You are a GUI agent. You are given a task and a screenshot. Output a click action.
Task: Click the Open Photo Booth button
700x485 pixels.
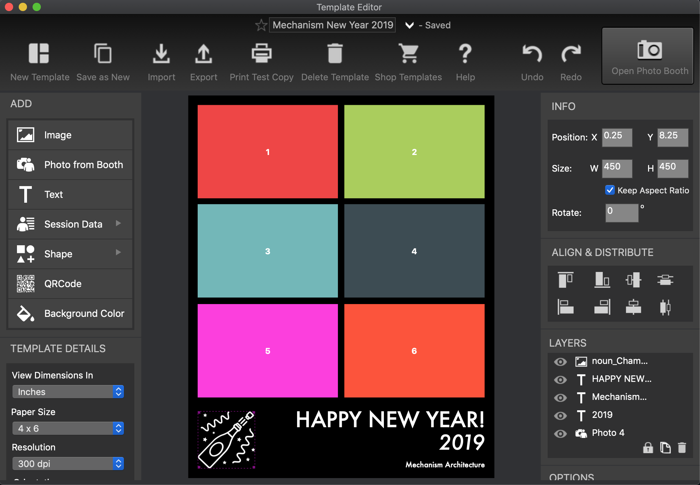(x=648, y=56)
